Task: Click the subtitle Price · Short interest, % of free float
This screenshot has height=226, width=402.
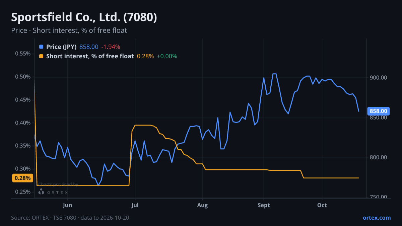Action: [69, 30]
